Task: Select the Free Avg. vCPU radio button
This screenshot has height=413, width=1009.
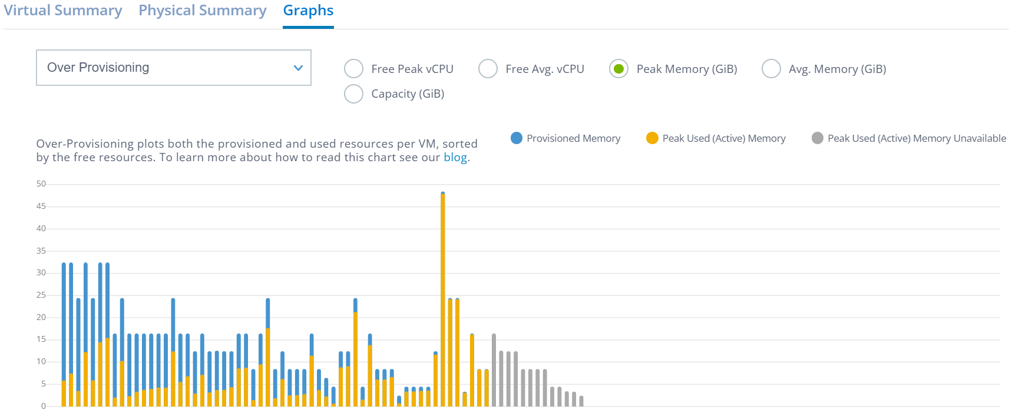Action: 488,69
